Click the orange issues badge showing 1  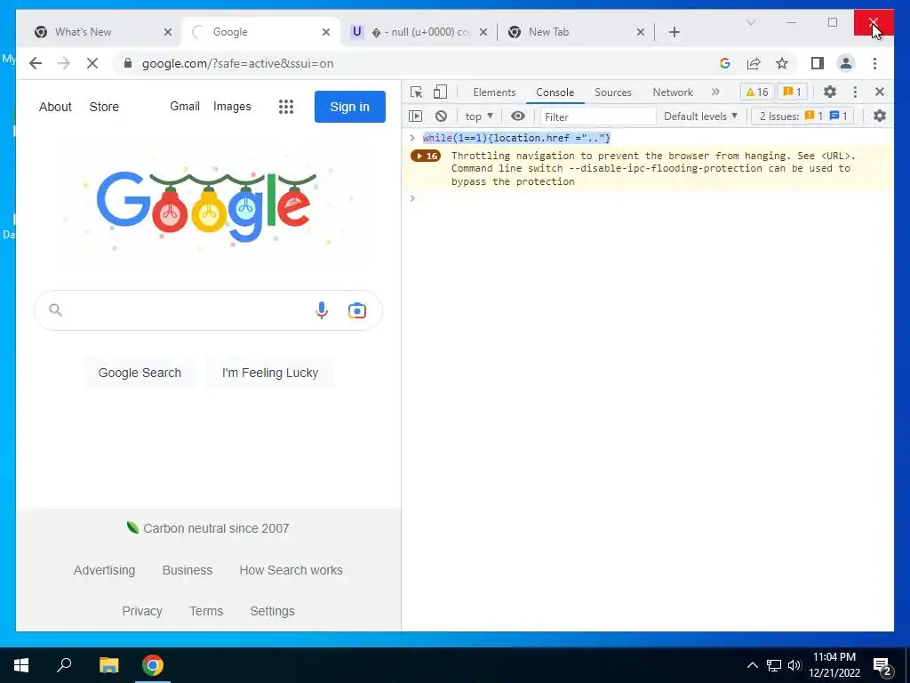792,92
